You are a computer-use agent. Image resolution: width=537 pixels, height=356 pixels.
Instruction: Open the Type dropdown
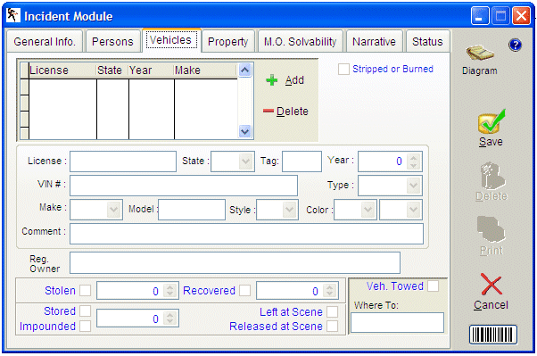[413, 186]
